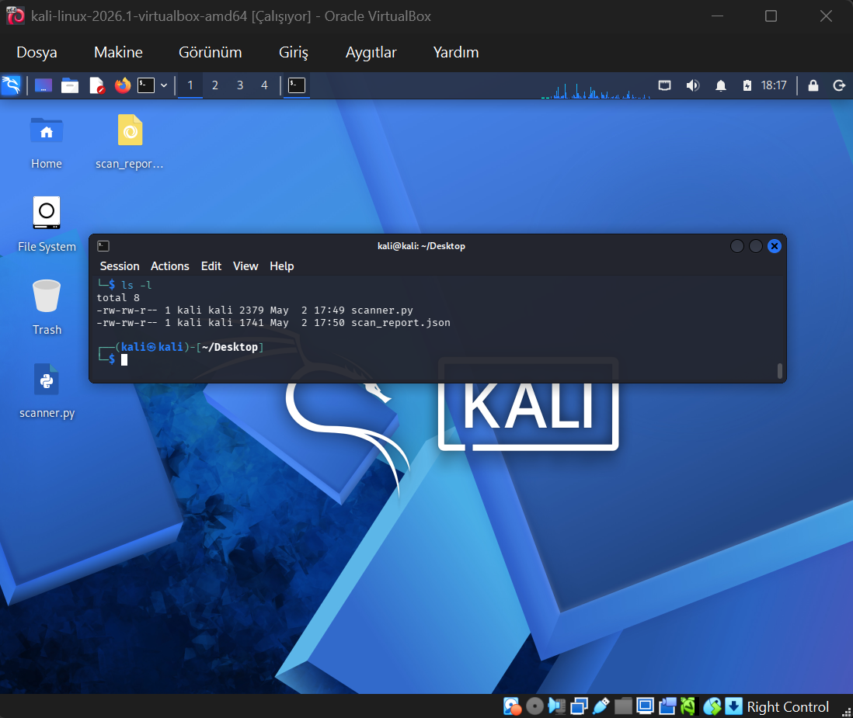
Task: Switch to workspace 2
Action: coord(215,85)
